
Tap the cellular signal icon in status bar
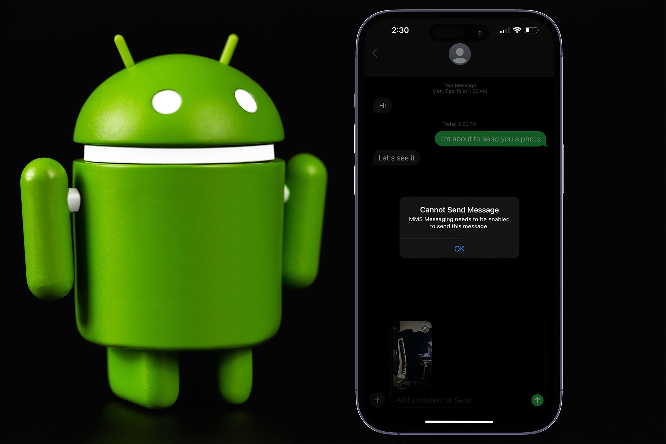click(506, 30)
